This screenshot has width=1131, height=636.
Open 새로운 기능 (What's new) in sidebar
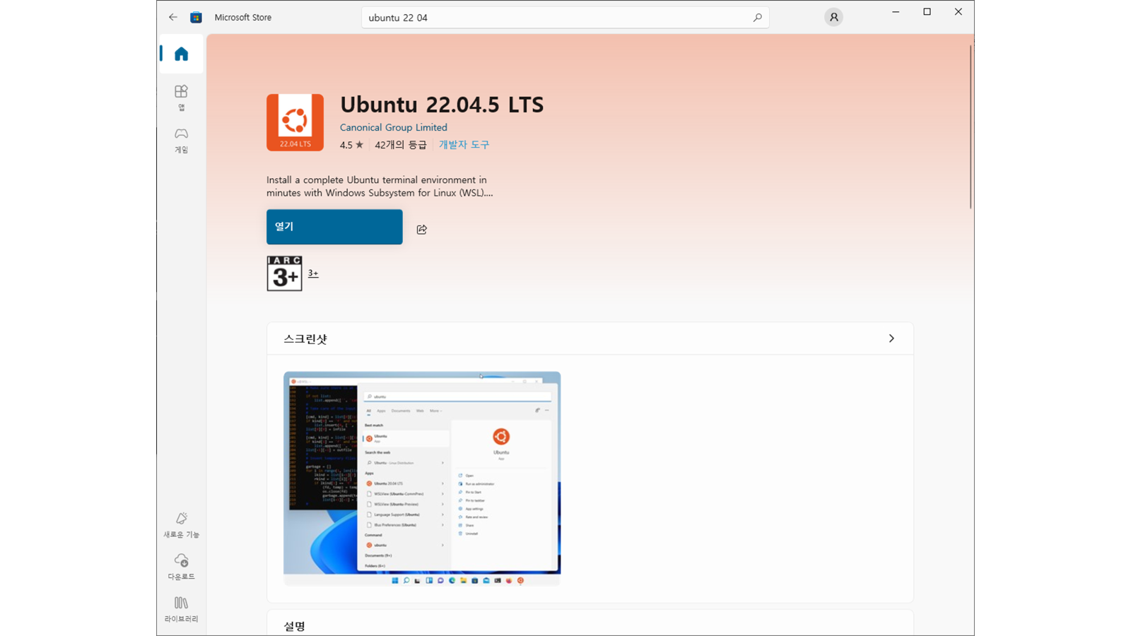tap(182, 525)
